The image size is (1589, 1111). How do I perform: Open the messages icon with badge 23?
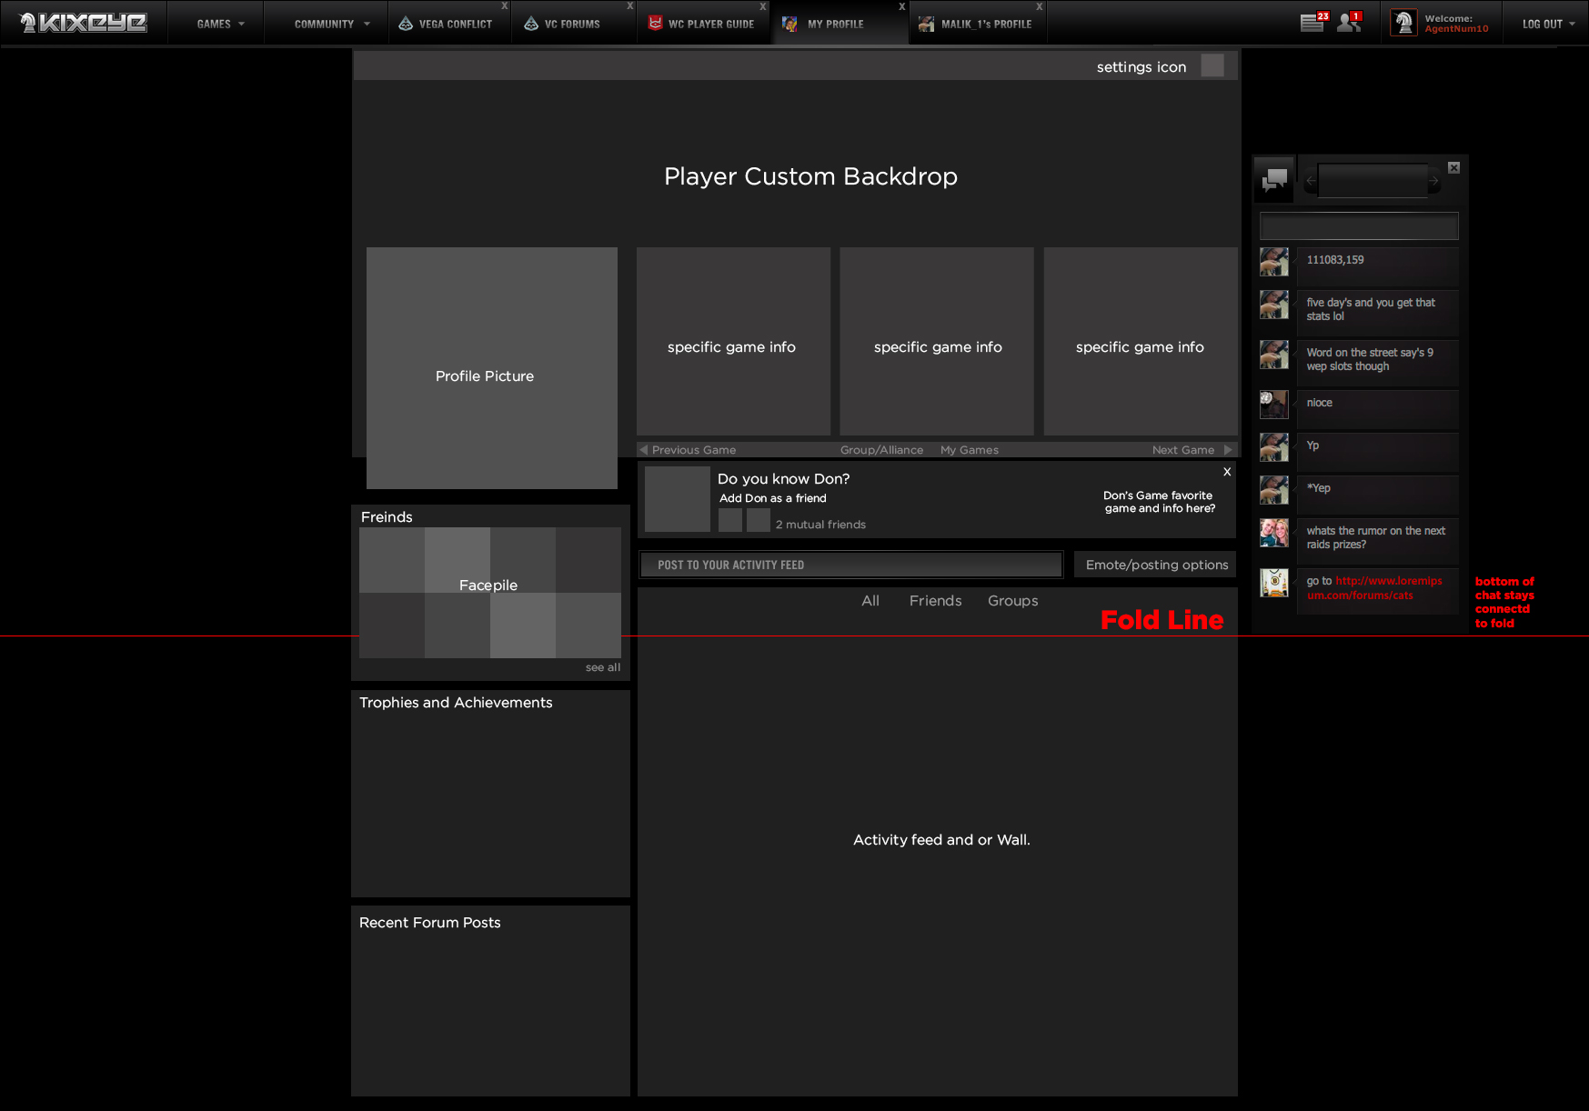[1312, 23]
